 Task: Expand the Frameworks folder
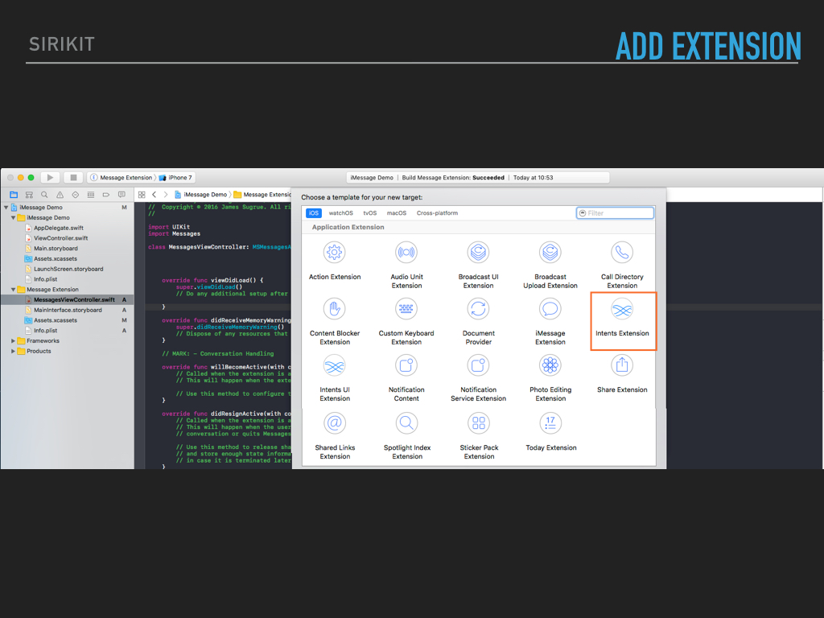click(14, 341)
